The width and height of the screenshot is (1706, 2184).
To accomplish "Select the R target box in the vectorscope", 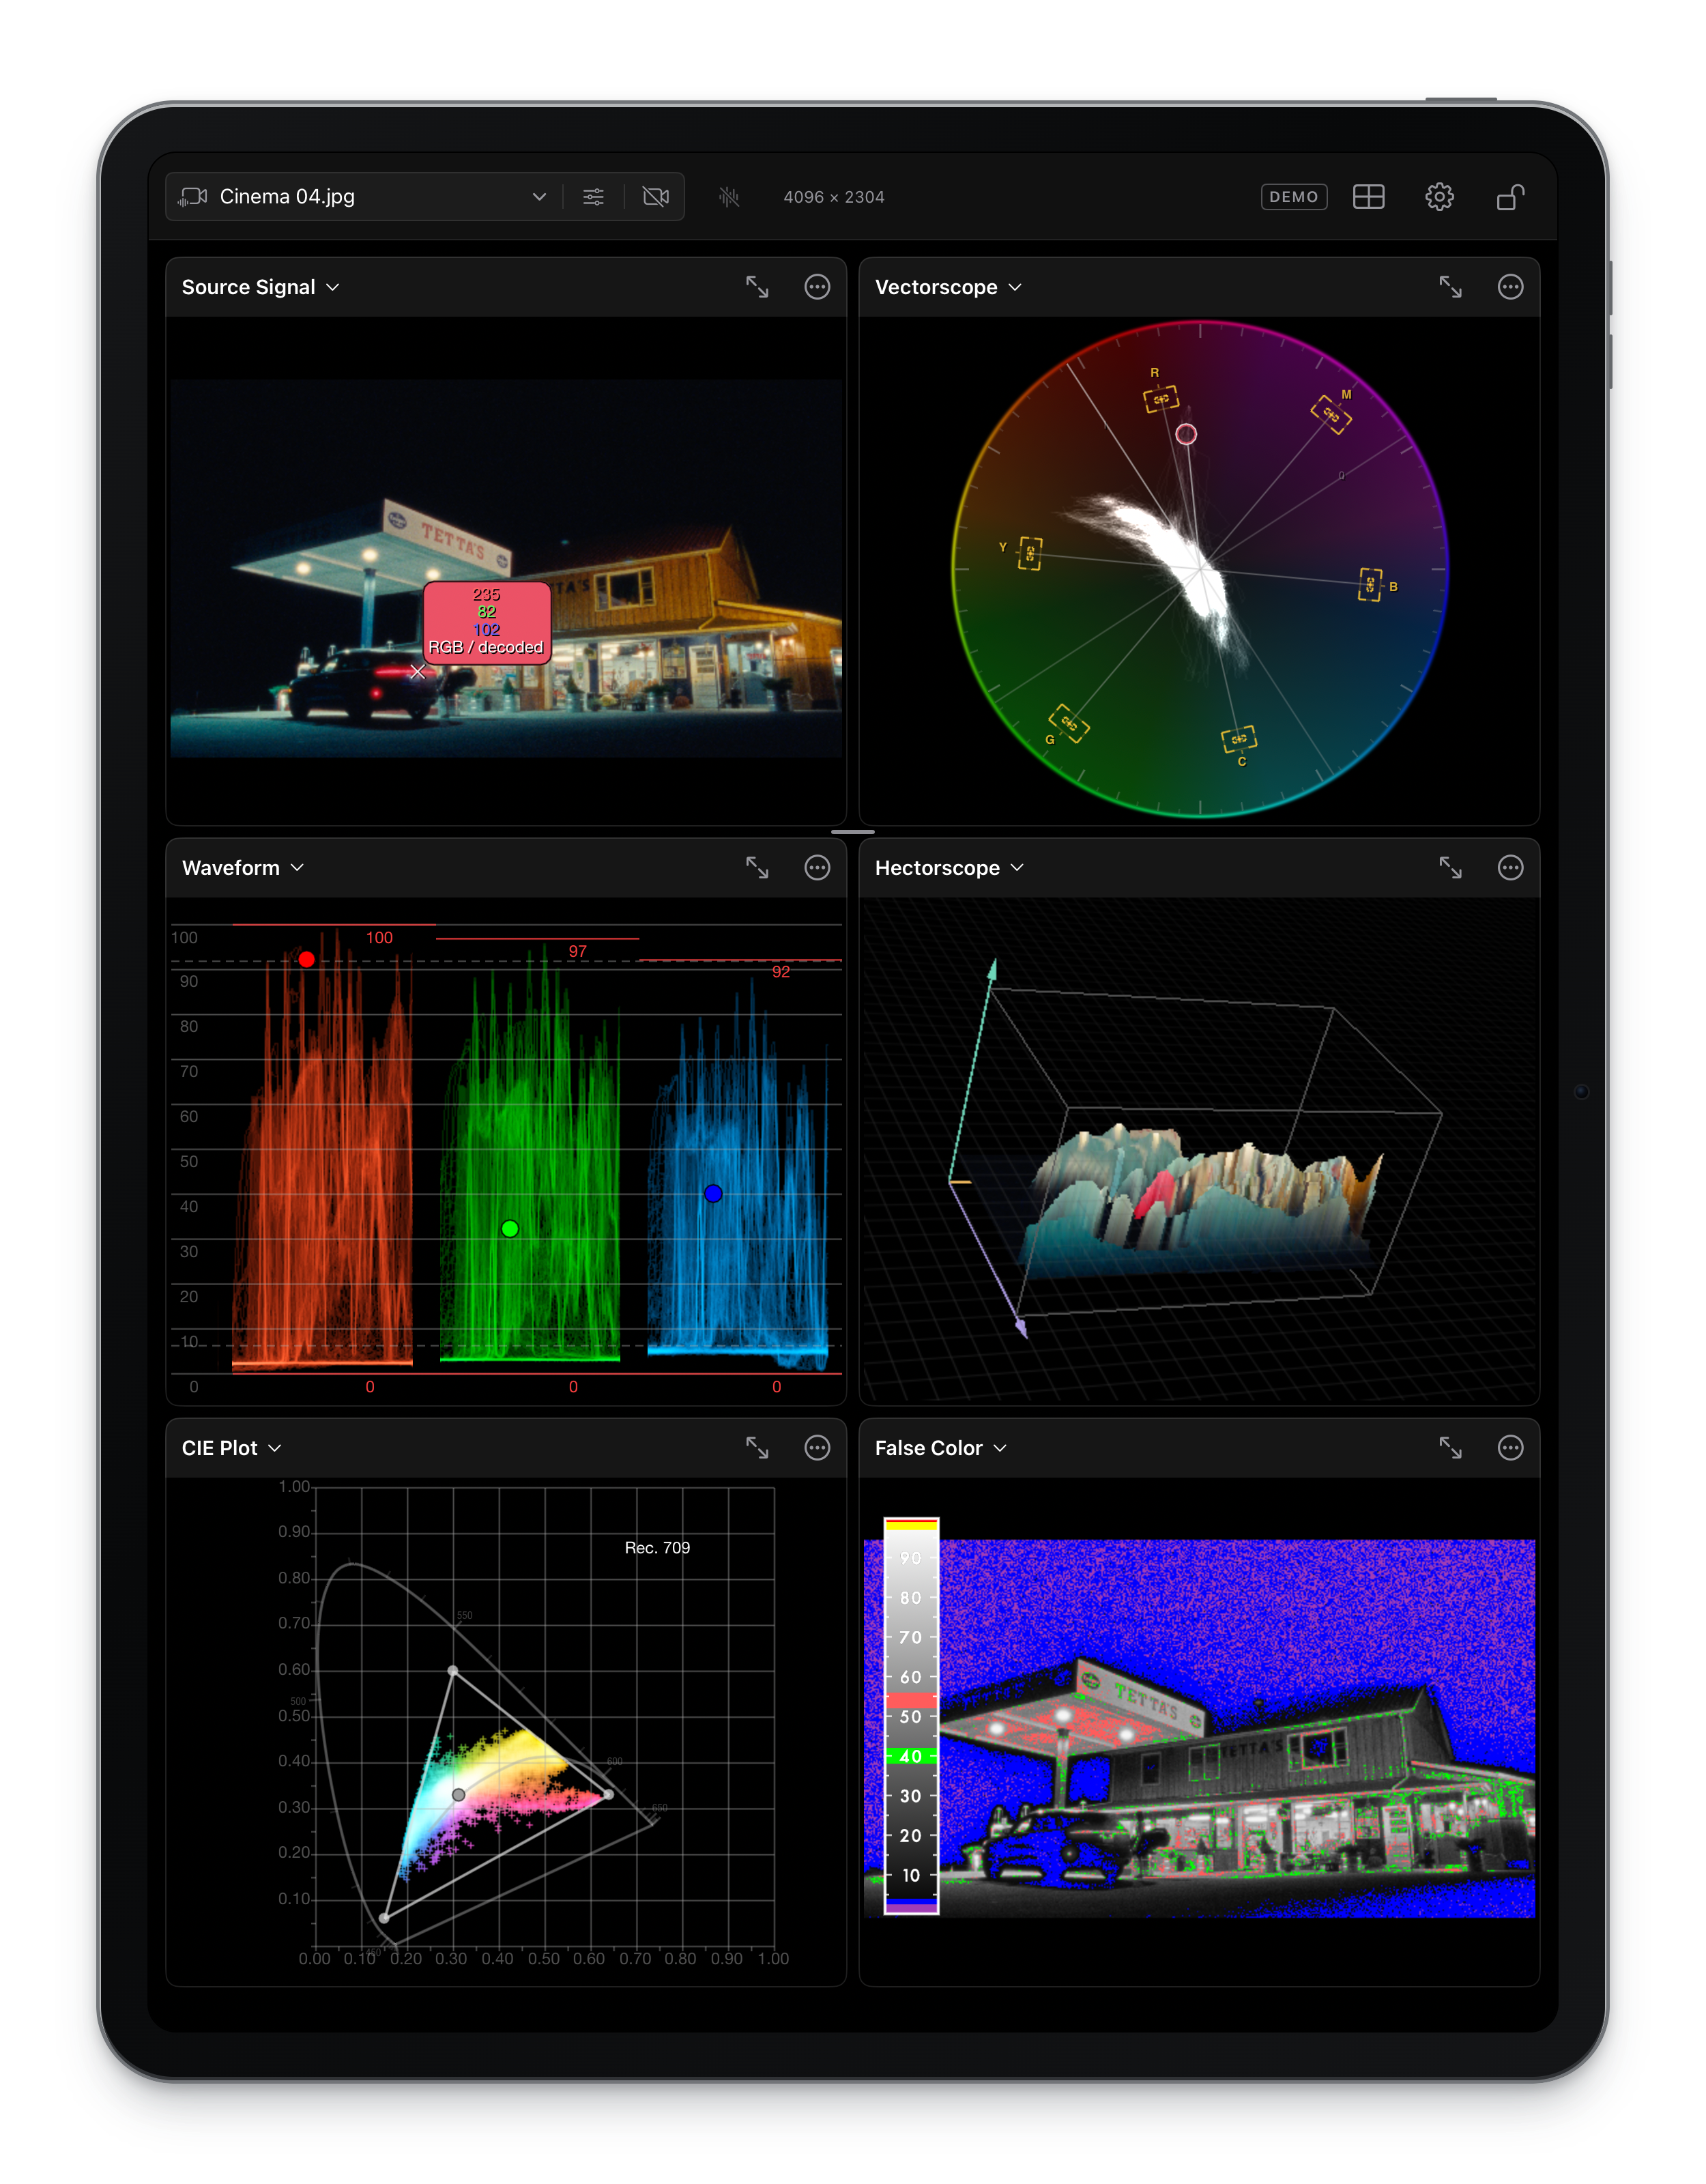I will (1161, 399).
